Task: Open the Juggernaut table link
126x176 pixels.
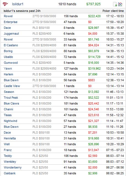Action: coord(11,34)
